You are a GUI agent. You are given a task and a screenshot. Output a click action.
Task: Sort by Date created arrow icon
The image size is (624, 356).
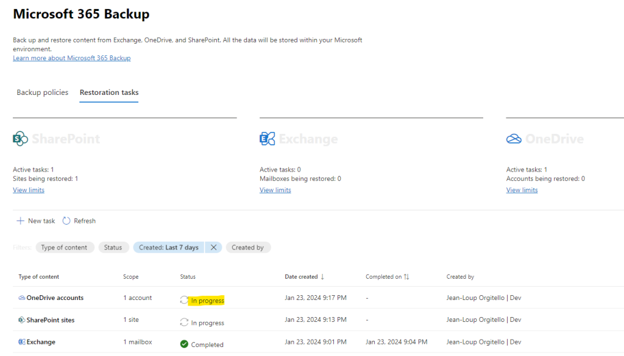[x=322, y=276]
